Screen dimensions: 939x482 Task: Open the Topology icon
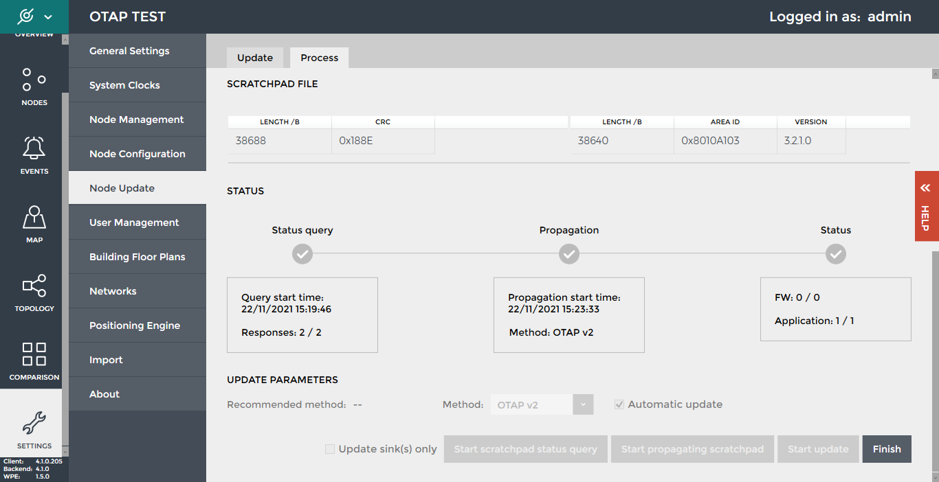(34, 286)
